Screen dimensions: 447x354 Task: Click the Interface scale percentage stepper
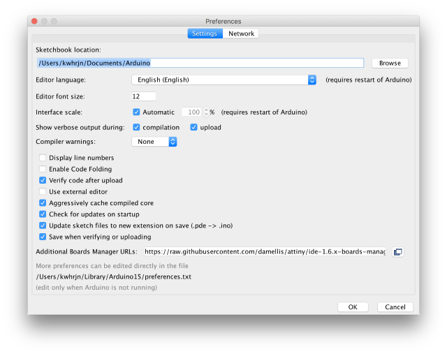pos(207,112)
